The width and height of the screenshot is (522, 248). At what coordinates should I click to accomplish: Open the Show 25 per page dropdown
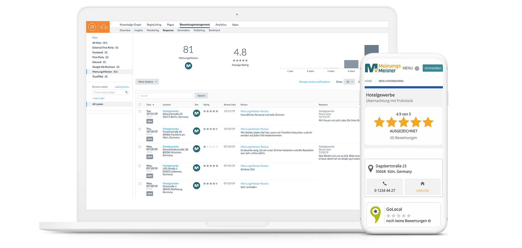coord(349,82)
